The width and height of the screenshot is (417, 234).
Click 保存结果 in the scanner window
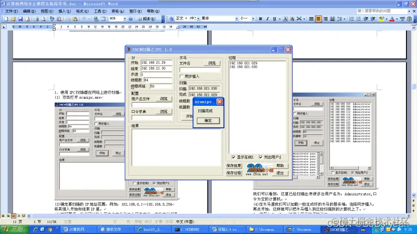pos(234,165)
